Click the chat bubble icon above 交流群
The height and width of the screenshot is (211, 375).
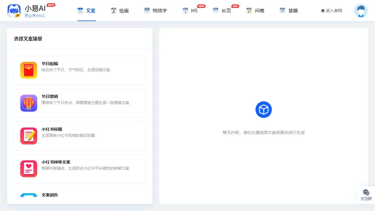(366, 192)
